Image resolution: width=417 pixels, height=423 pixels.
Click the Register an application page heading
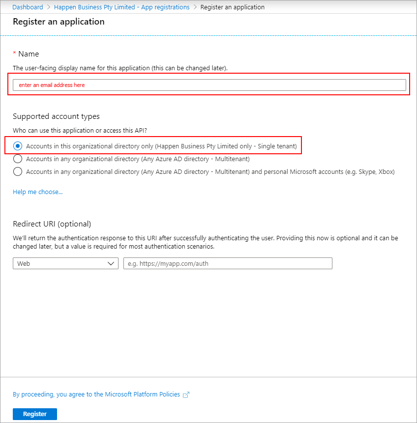(59, 22)
